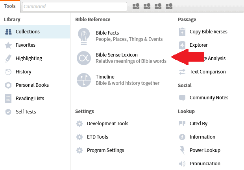Viewport: 244px width, 170px height.
Task: Open Program Settings
Action: pos(105,150)
